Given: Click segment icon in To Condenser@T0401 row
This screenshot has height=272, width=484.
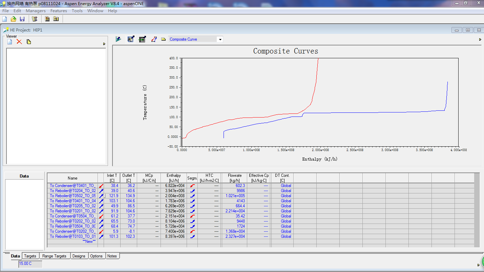Looking at the screenshot, I should click(x=192, y=186).
